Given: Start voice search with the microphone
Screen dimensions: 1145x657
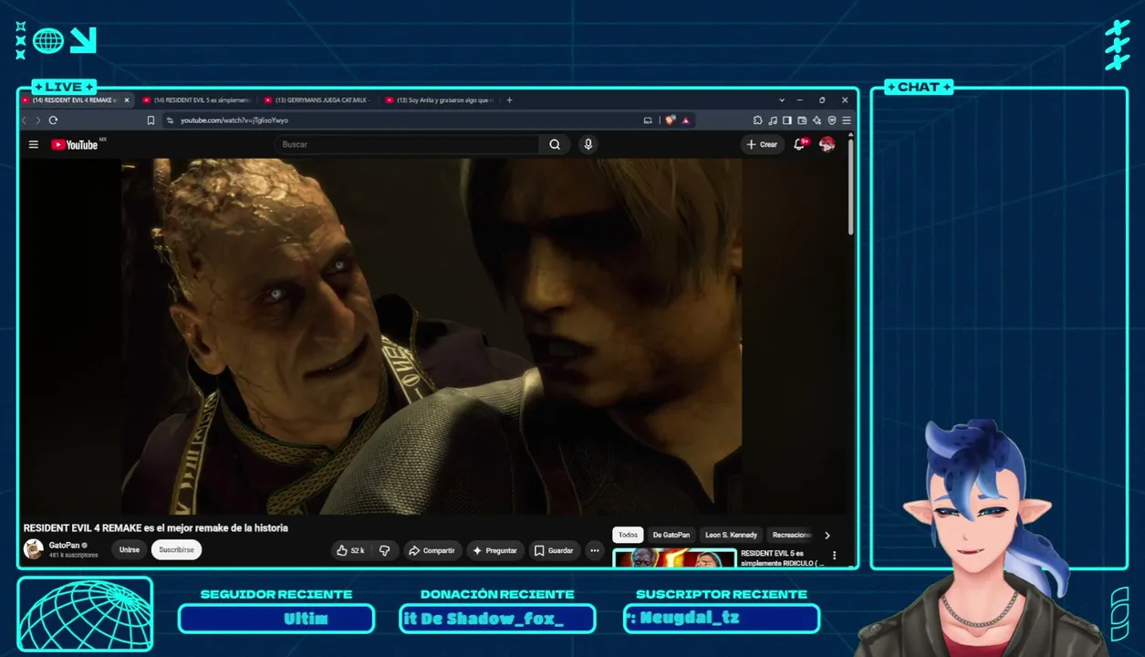Looking at the screenshot, I should pos(588,144).
